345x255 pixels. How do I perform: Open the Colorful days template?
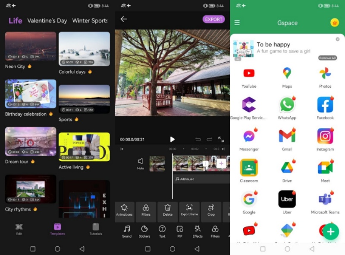pyautogui.click(x=84, y=49)
